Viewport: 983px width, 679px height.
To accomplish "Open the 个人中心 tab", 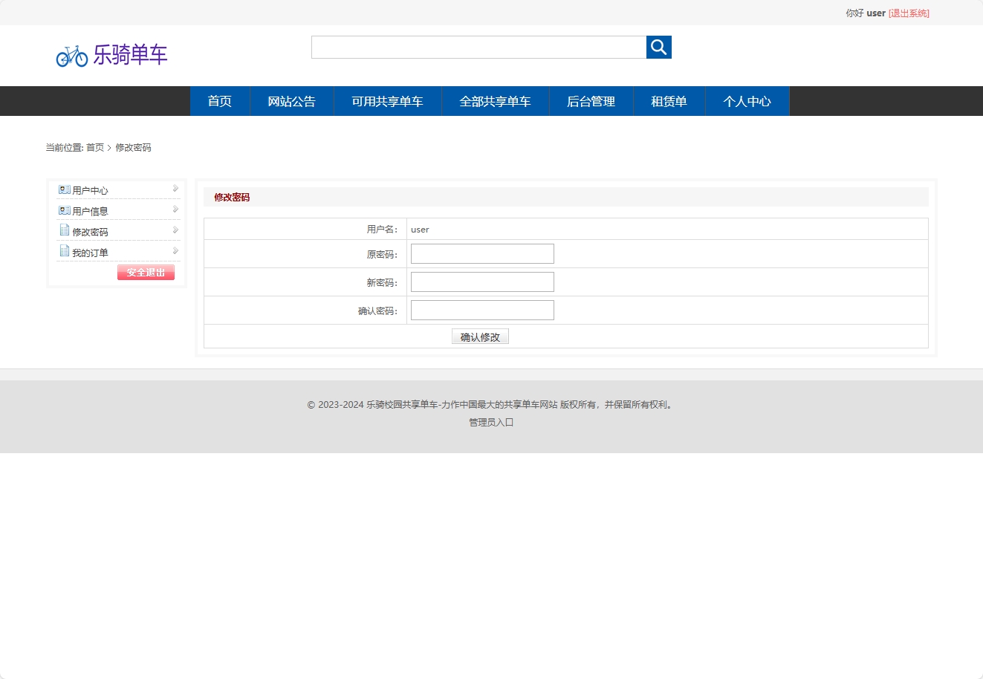I will (x=747, y=101).
